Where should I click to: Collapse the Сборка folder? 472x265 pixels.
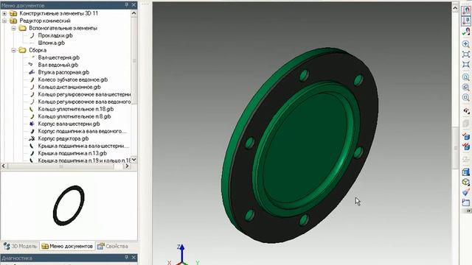click(13, 50)
